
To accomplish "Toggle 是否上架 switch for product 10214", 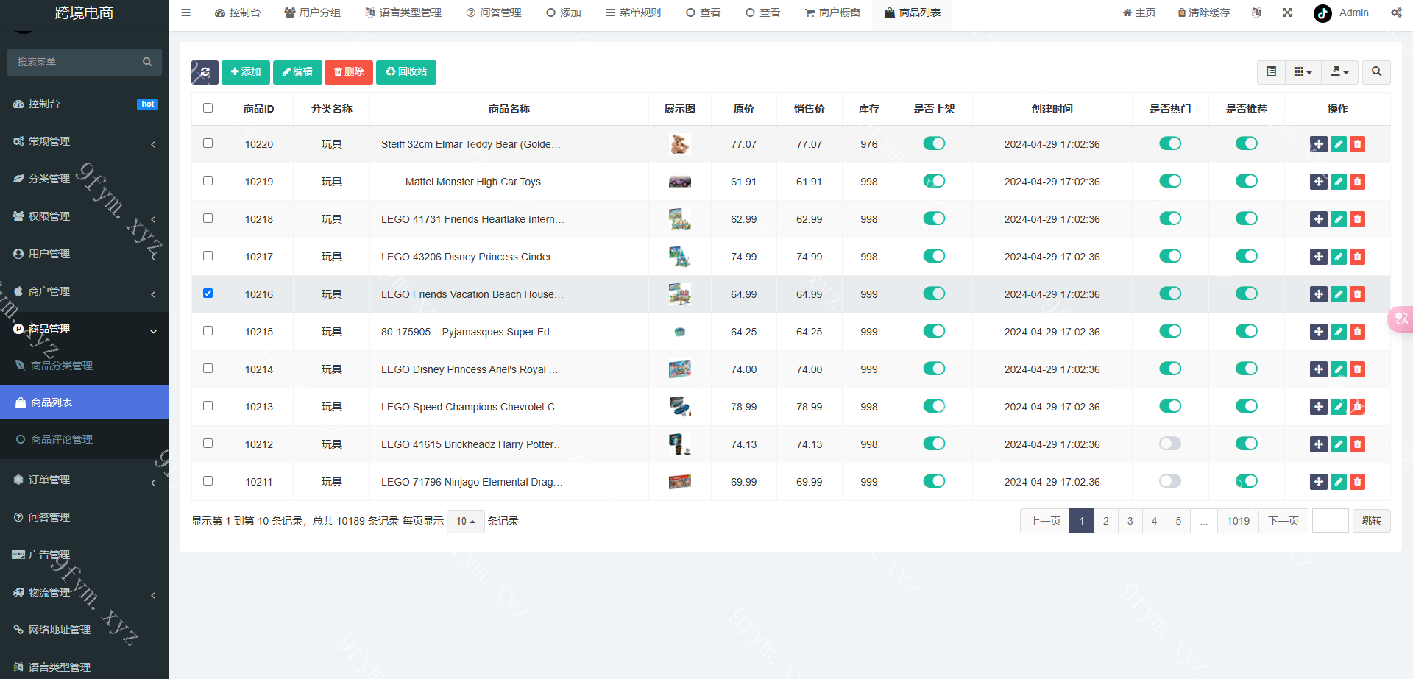I will [x=934, y=369].
